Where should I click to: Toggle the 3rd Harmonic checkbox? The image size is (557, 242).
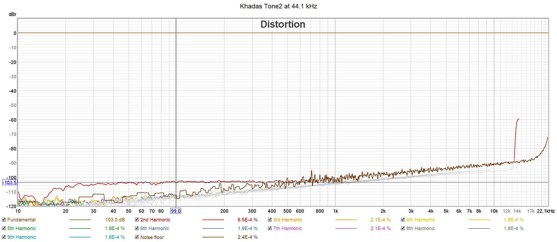(270, 220)
